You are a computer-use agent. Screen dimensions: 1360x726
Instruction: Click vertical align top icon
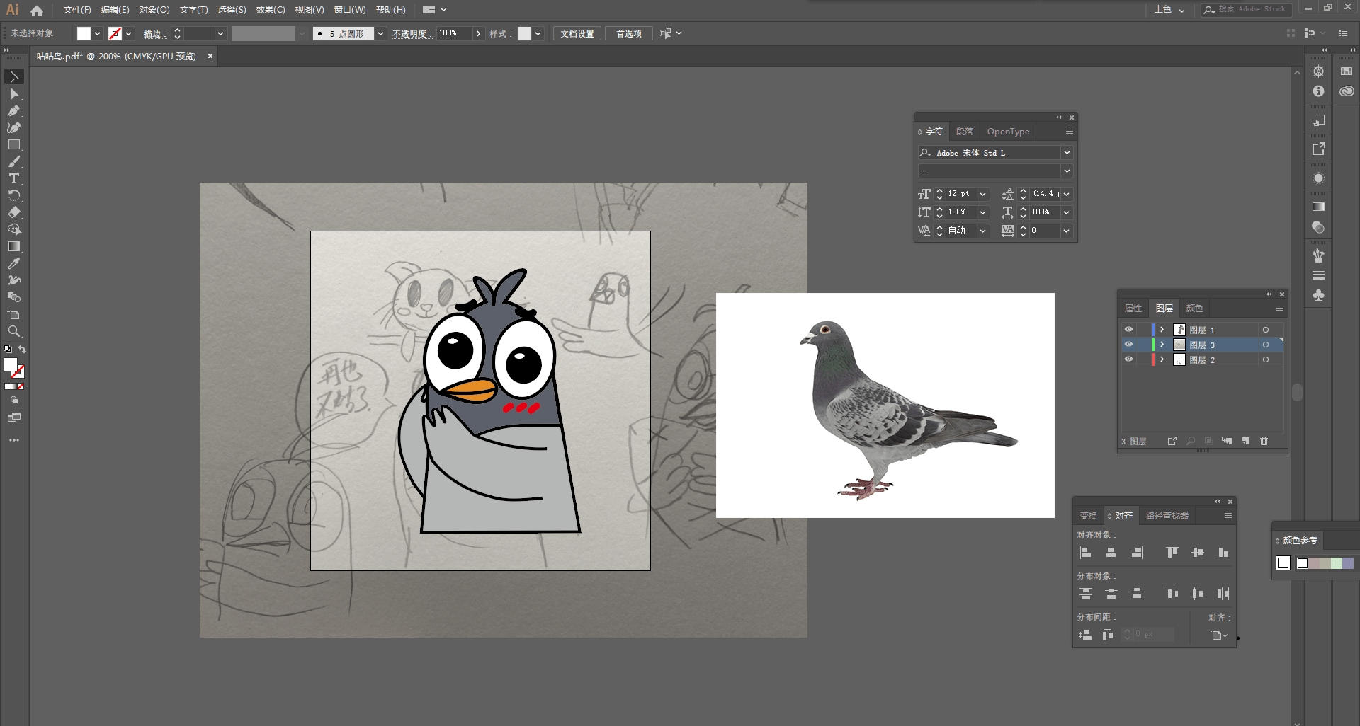coord(1172,553)
